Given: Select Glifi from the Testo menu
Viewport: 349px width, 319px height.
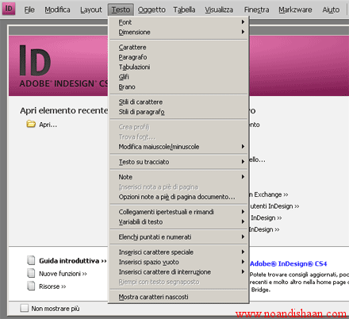Looking at the screenshot, I should (x=178, y=77).
